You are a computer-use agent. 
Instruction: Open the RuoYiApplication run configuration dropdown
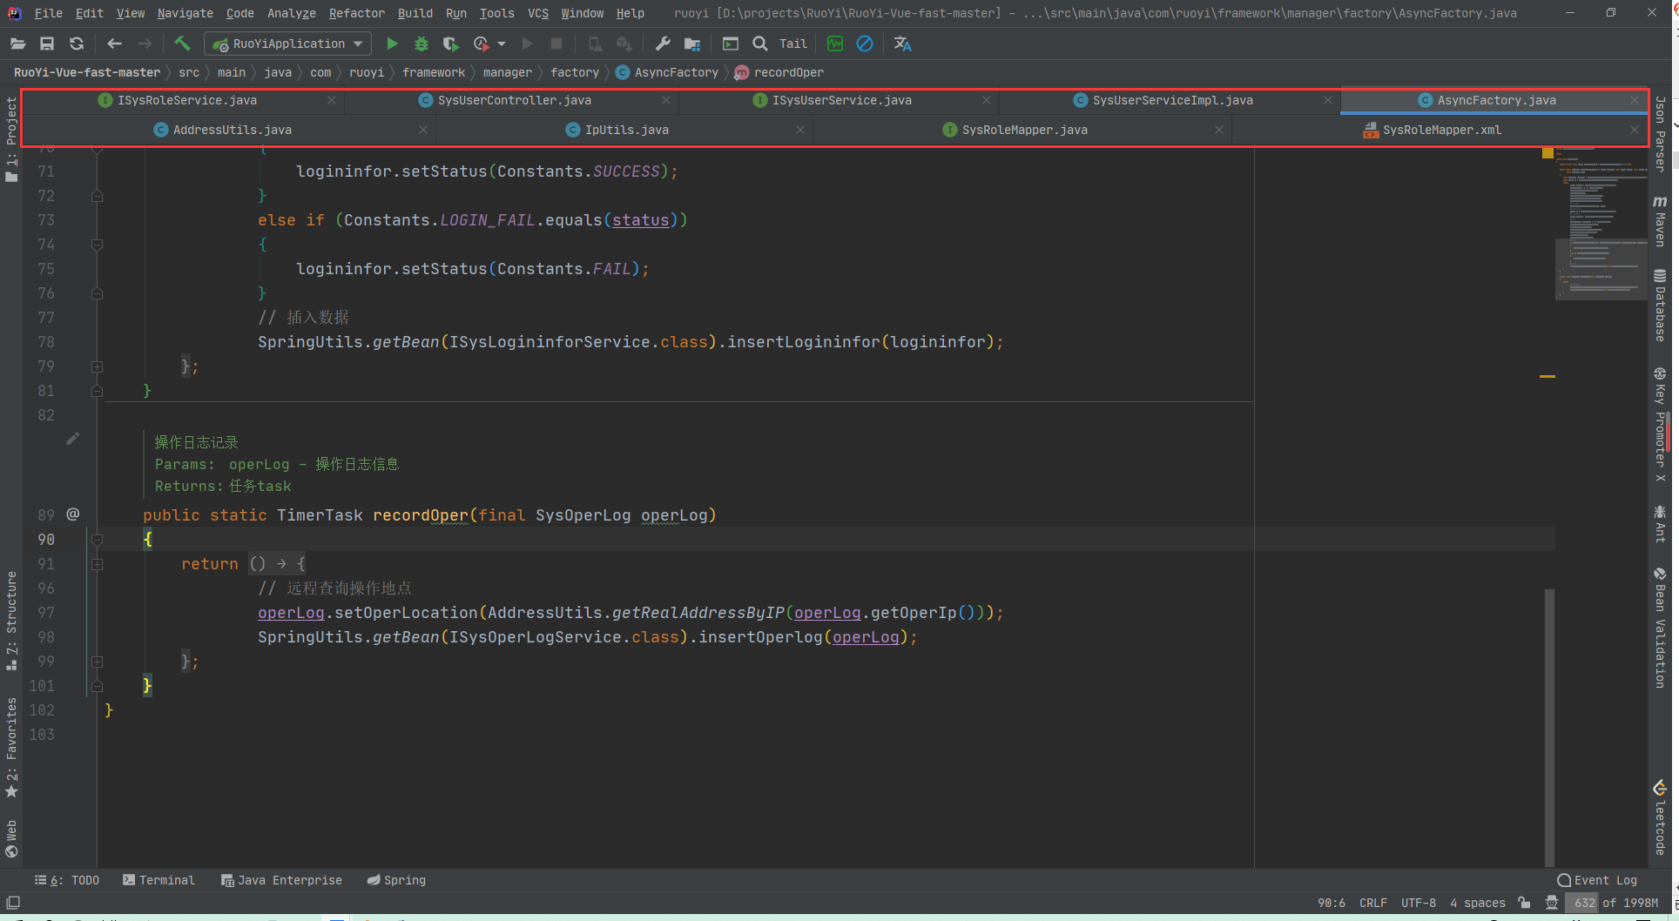point(288,44)
